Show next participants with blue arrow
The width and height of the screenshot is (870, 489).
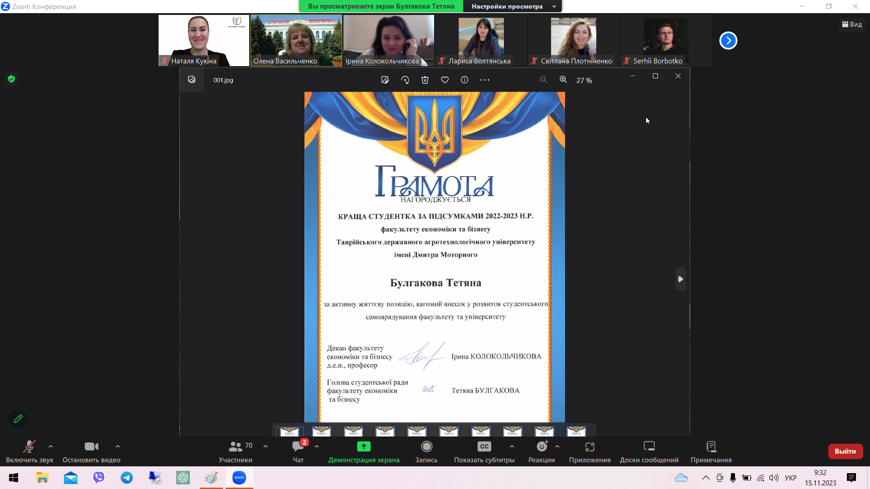click(x=728, y=41)
